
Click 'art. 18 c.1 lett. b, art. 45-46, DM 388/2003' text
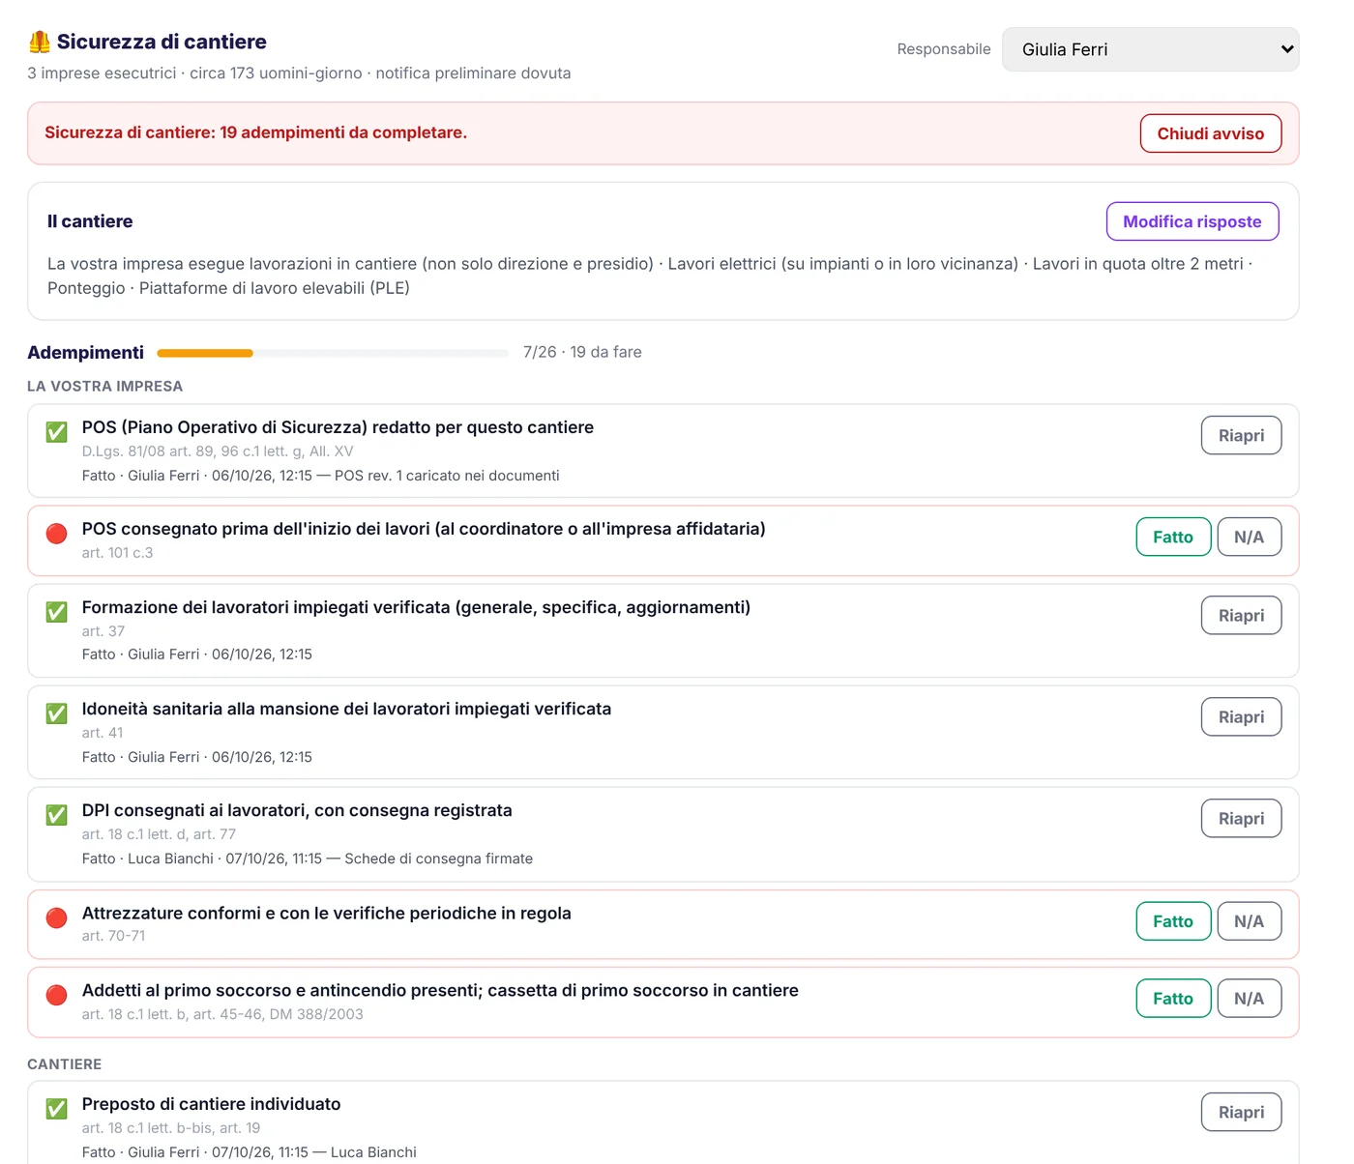(222, 1014)
